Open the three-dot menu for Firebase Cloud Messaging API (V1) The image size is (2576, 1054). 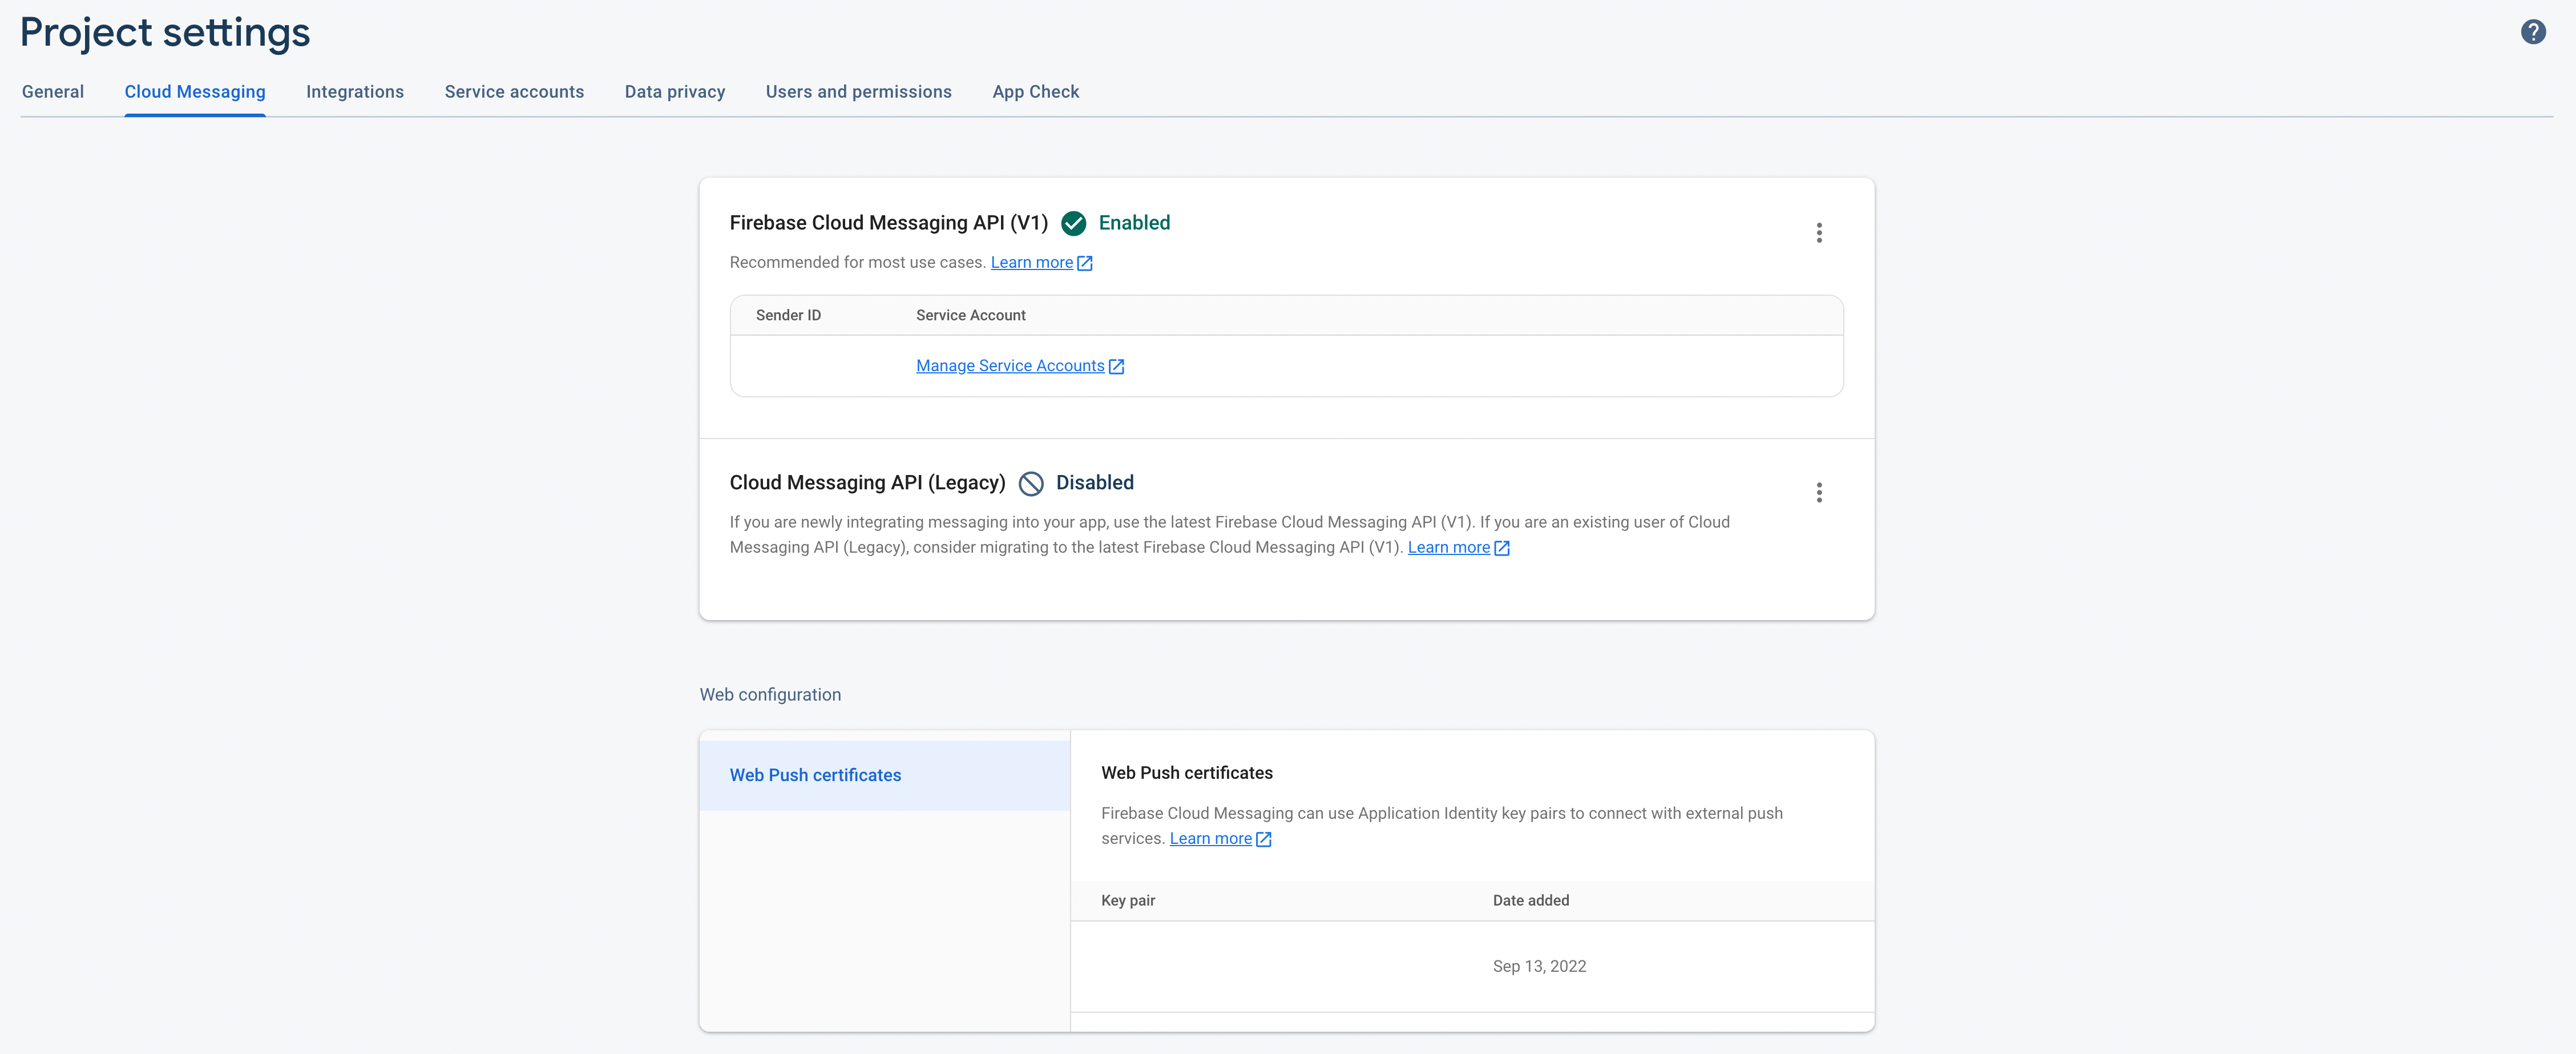[1819, 233]
